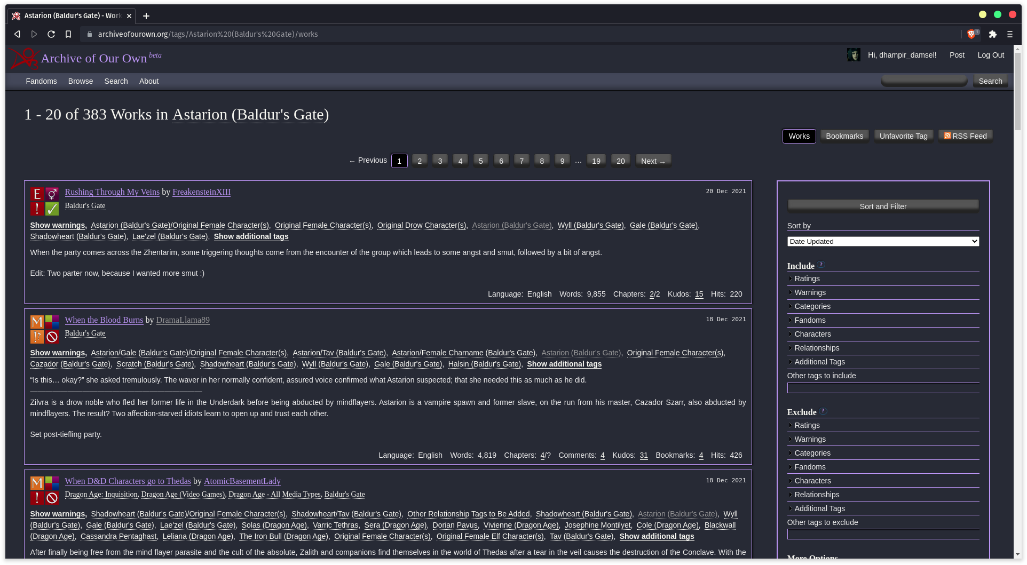Click the Next page arrow link
The height and width of the screenshot is (565, 1027).
(x=653, y=161)
